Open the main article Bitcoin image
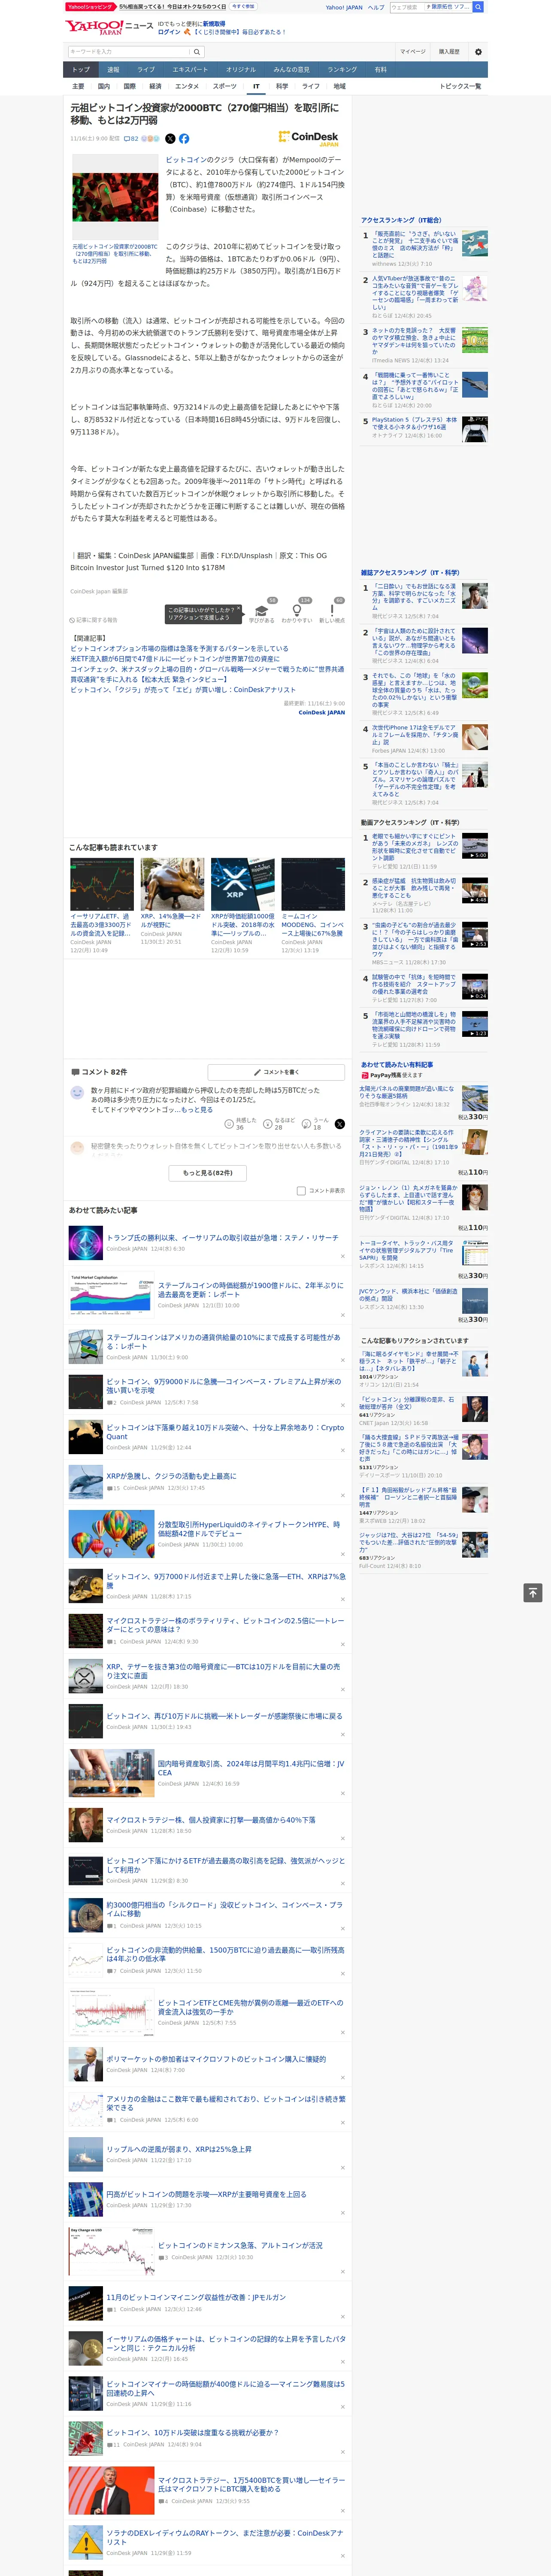This screenshot has width=551, height=2576. 115,196
